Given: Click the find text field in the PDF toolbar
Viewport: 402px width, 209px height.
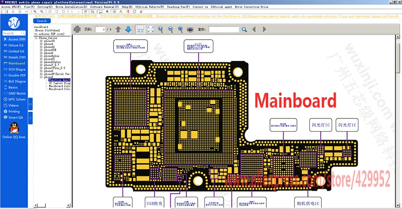Looking at the screenshot, I should (x=224, y=29).
